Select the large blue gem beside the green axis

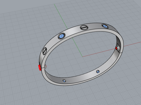coord(61,36)
